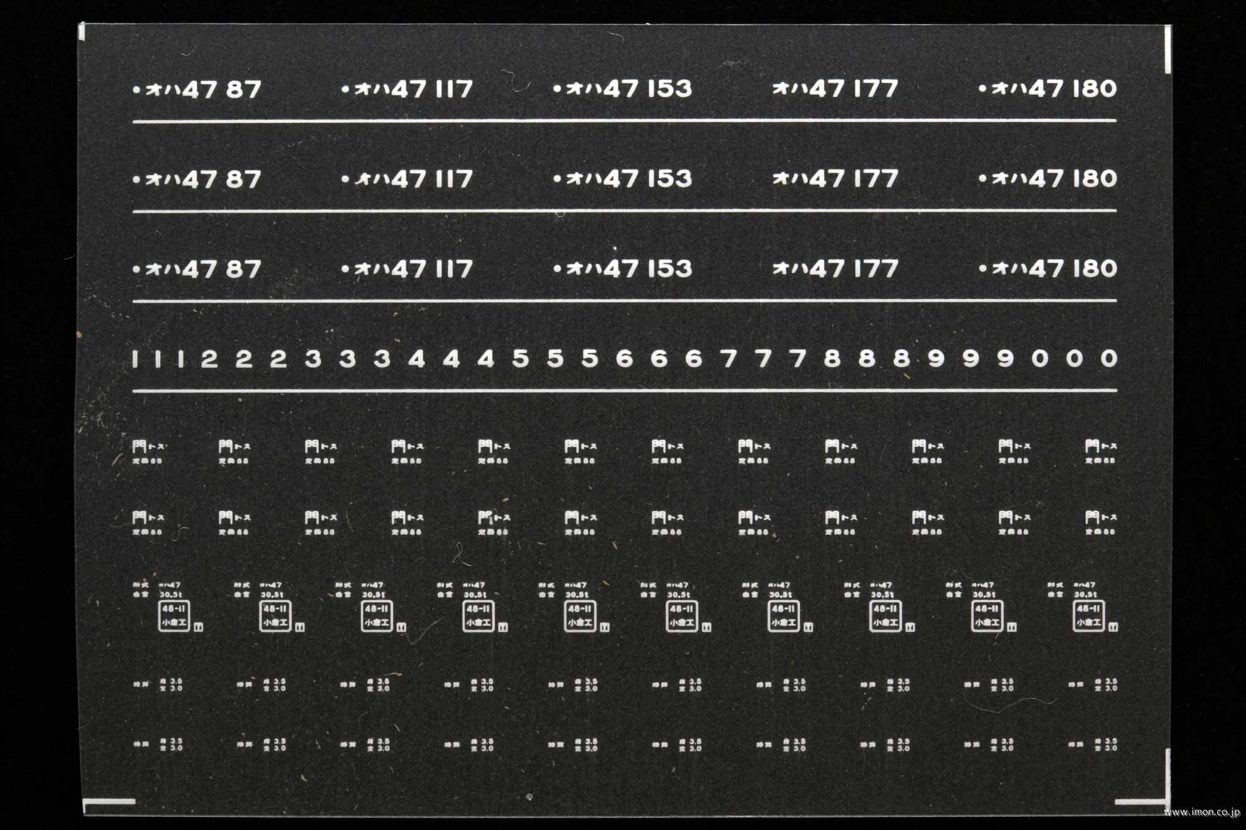Select top-row オハ47 177 label
Viewport: 1246px width, 830px height.
pyautogui.click(x=835, y=89)
